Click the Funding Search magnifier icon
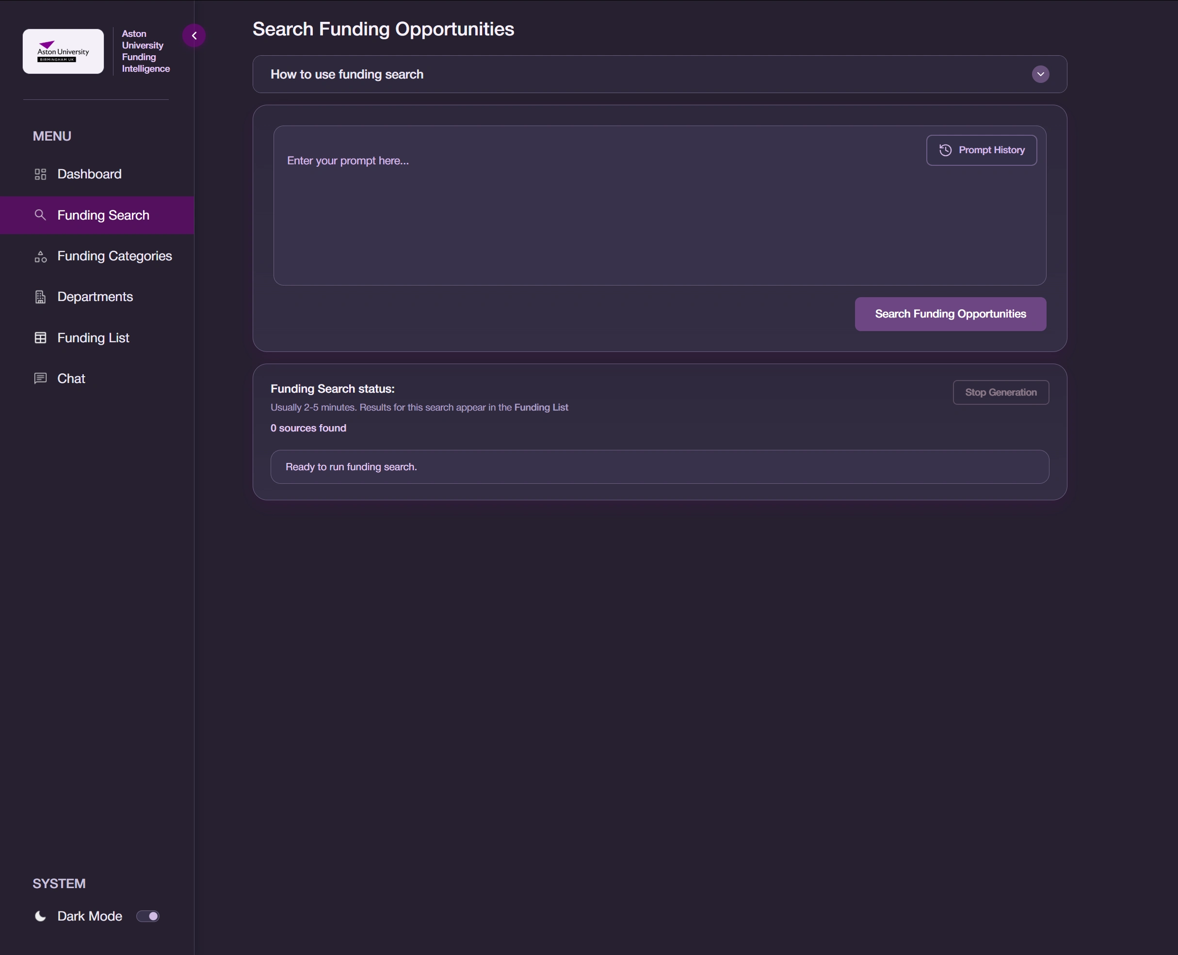This screenshot has width=1178, height=955. point(40,215)
